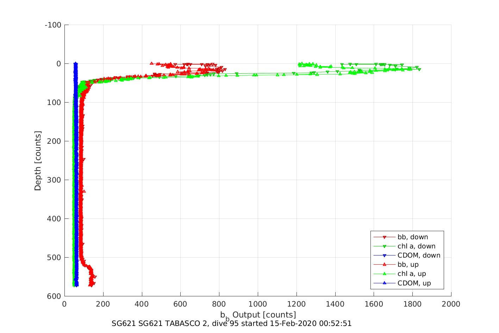This screenshot has width=499, height=333.
Task: Click the red down-triangle marker for 'bb, down'
Action: [x=385, y=237]
